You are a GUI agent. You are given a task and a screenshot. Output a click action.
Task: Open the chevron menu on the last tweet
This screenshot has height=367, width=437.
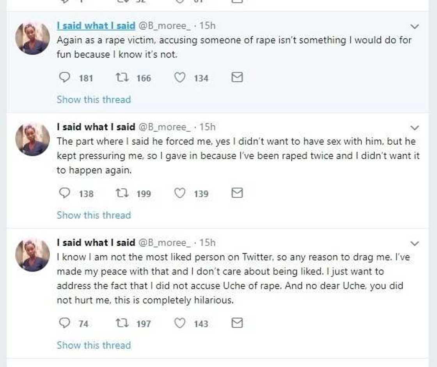(x=415, y=243)
